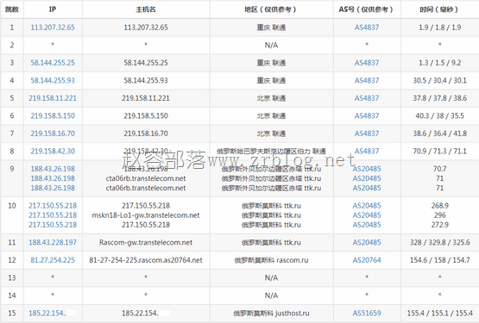Select time value 38.6 / 36.4 / 41.8

439,134
